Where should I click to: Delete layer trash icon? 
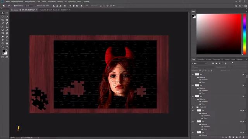(244, 137)
